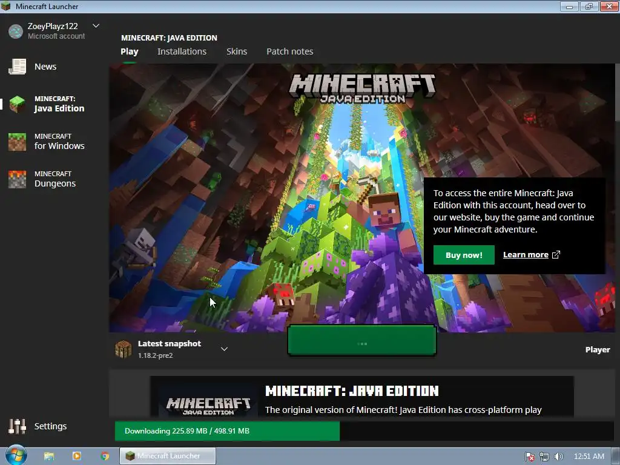Follow the Learn more link

526,255
